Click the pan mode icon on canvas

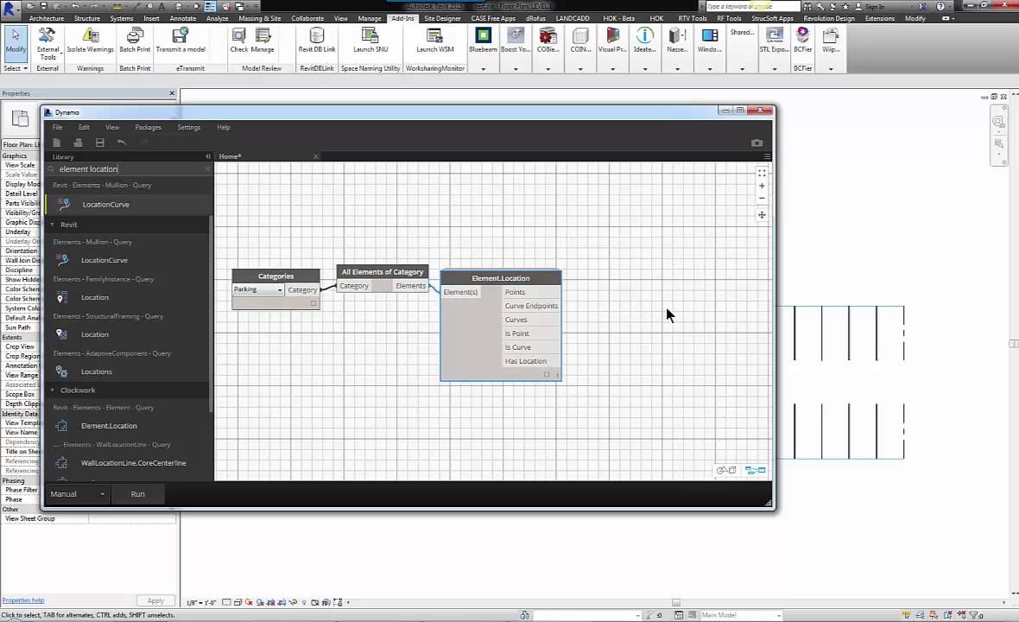pos(762,214)
